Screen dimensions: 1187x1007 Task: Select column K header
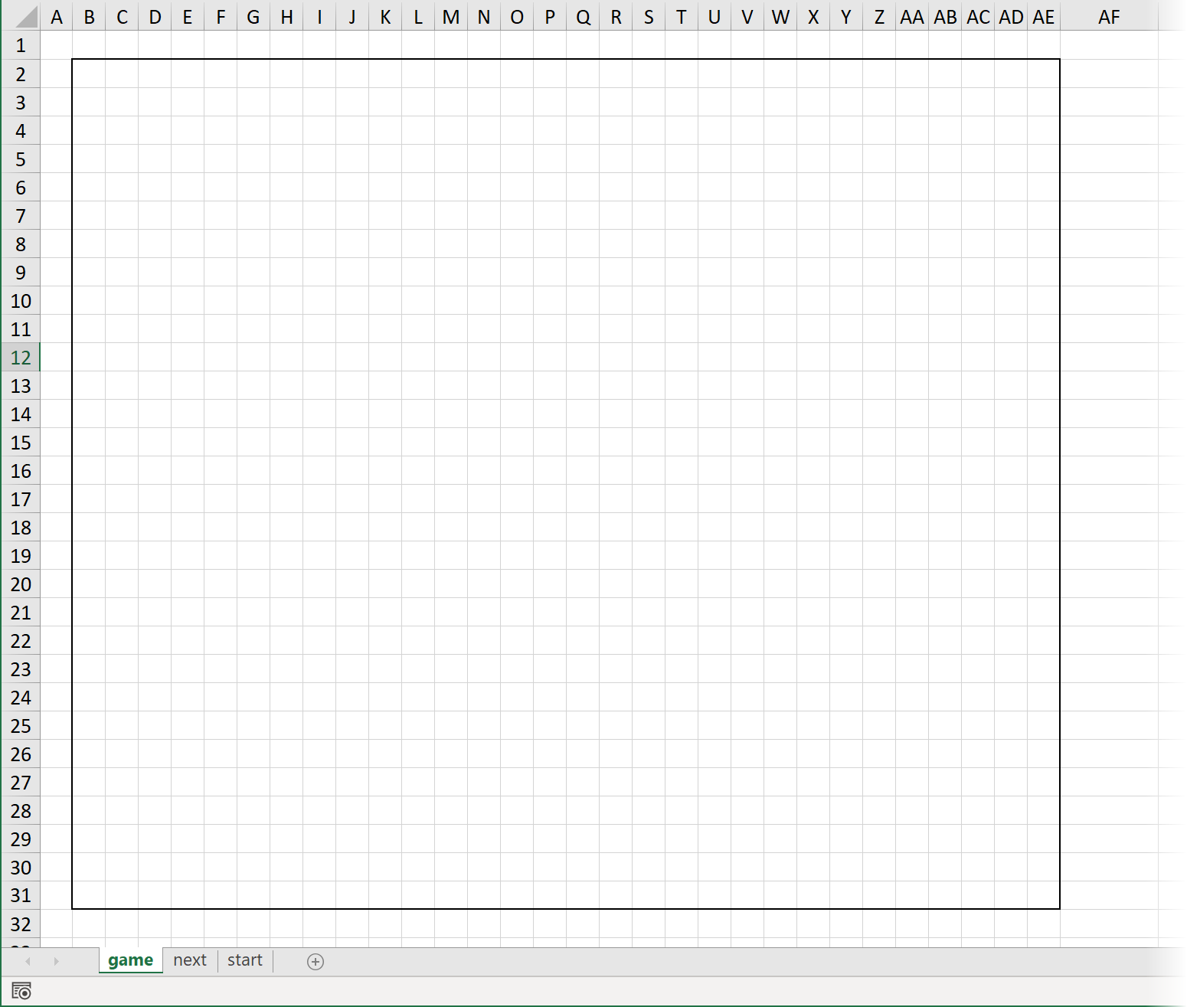click(x=386, y=17)
